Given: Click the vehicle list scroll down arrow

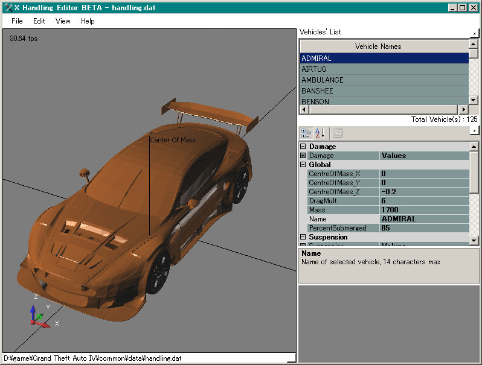Looking at the screenshot, I should coord(474,100).
